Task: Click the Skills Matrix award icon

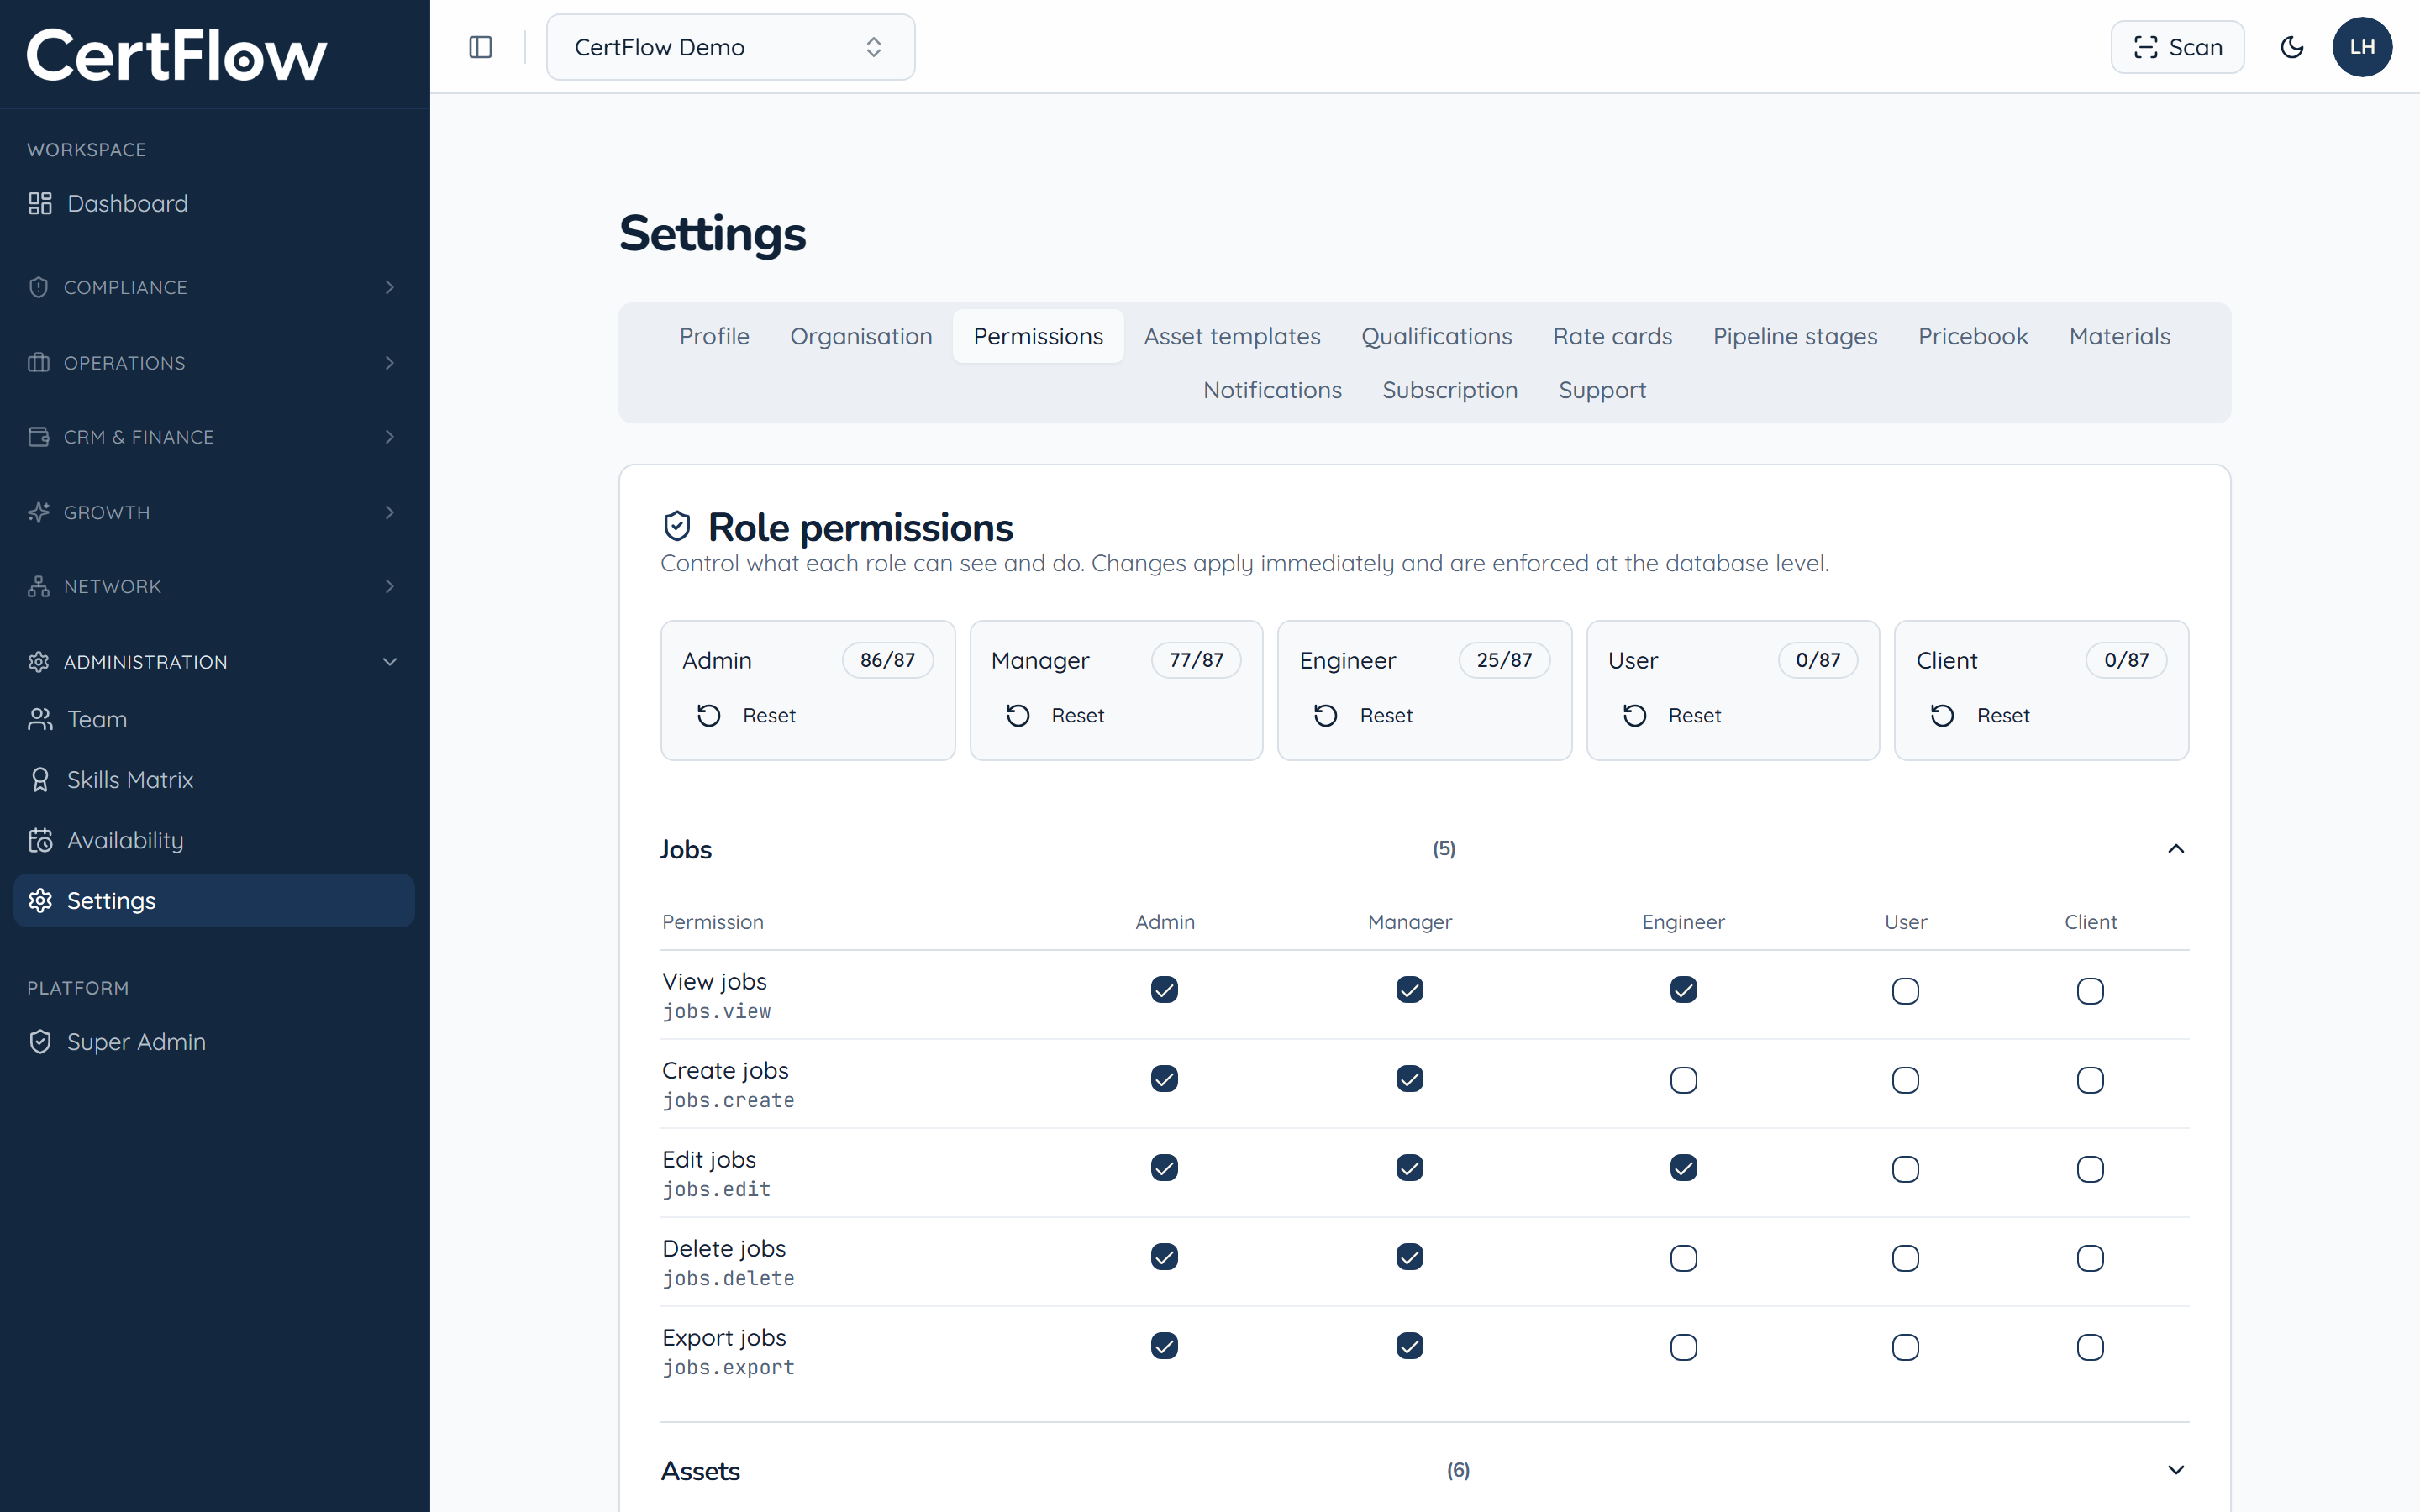Action: pos(40,780)
